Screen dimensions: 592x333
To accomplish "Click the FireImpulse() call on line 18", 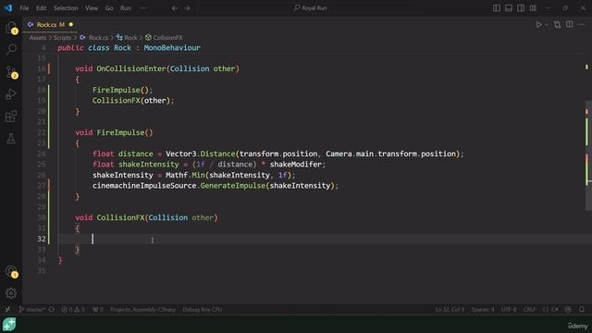I will [122, 90].
